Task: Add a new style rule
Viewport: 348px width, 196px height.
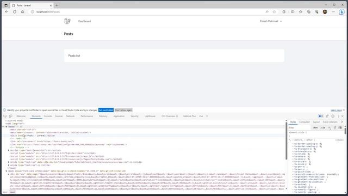Action: pyautogui.click(x=330, y=127)
